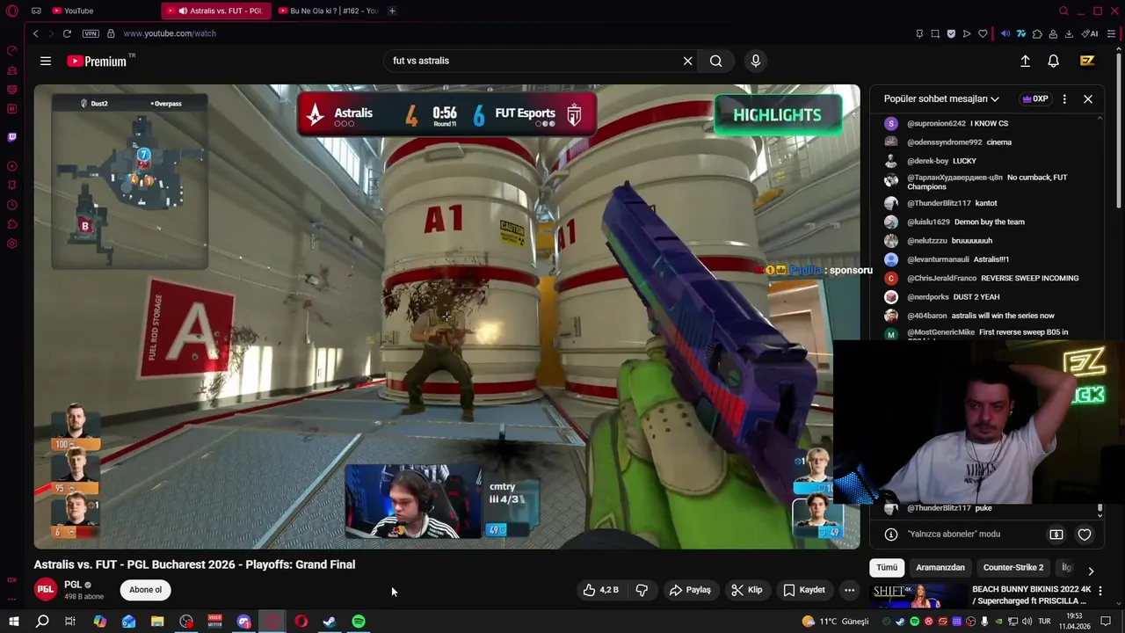Pin the page with toolbar pin icon
Image resolution: width=1125 pixels, height=633 pixels.
coord(919,33)
